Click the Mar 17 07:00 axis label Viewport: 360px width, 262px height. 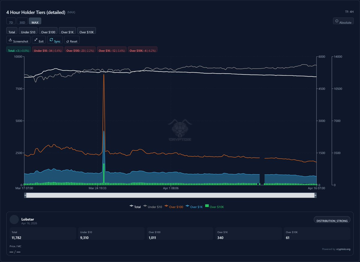coord(25,188)
